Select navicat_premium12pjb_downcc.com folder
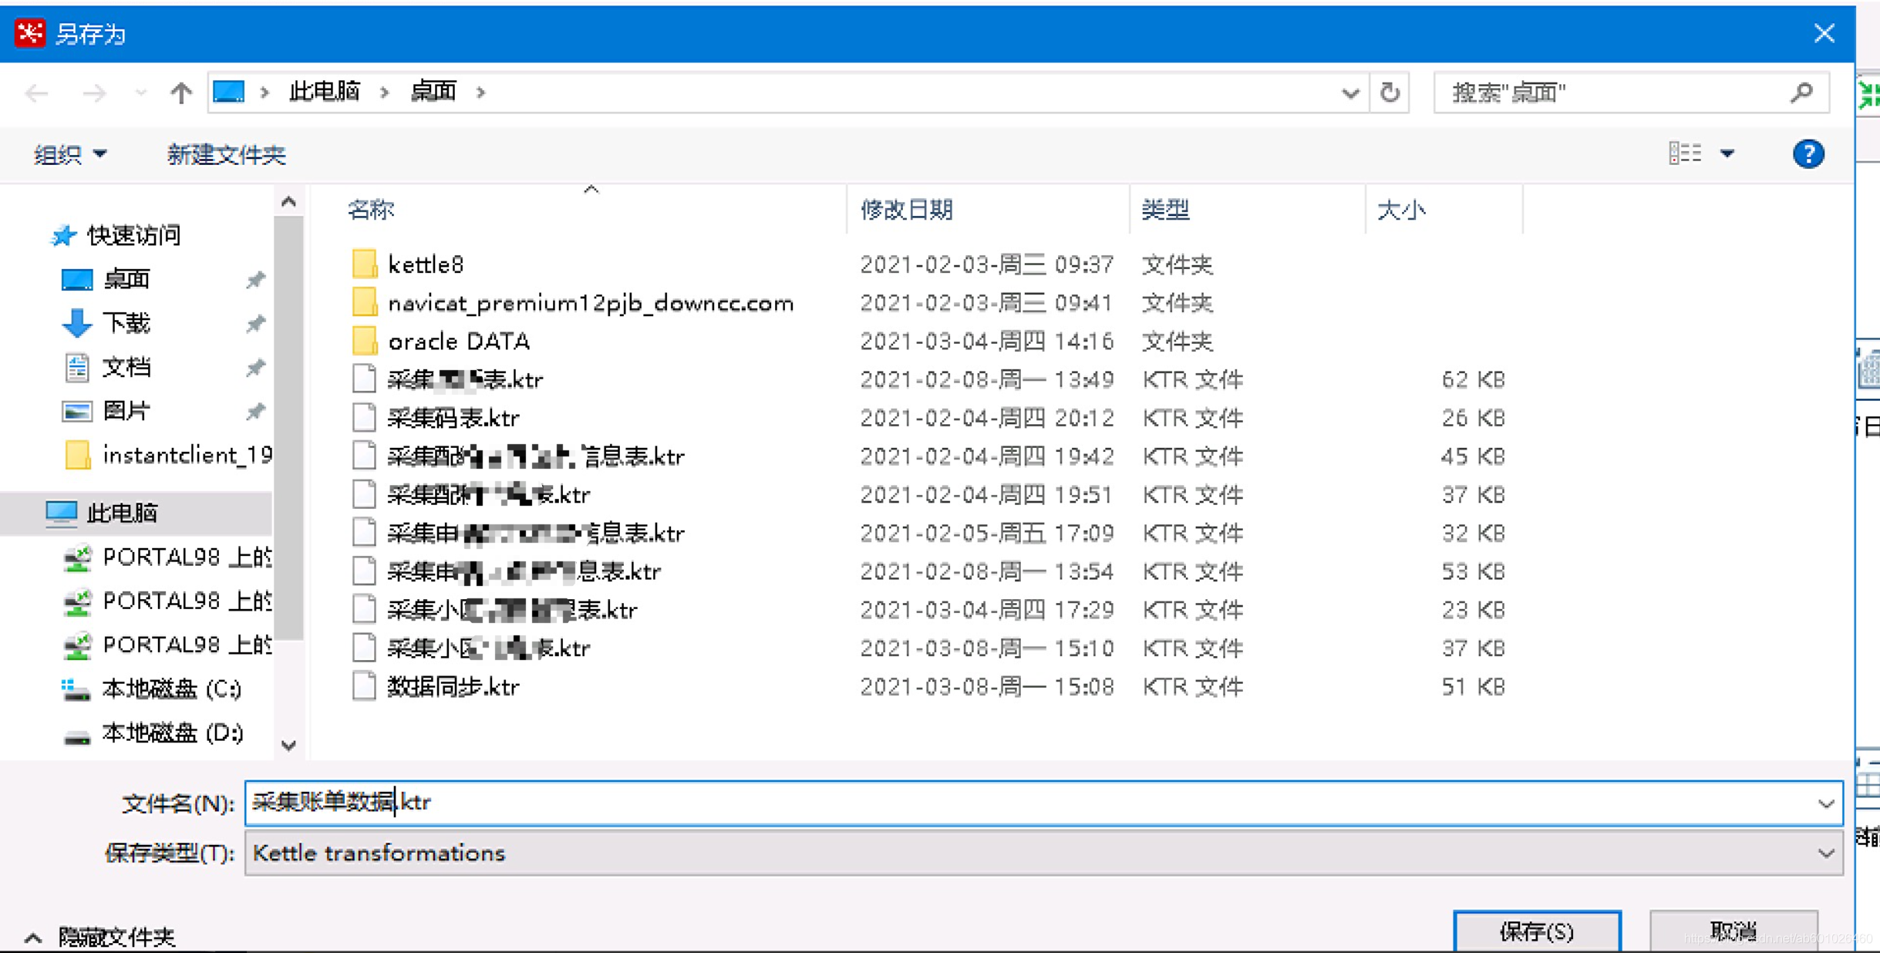Viewport: 1880px width, 953px height. (591, 303)
